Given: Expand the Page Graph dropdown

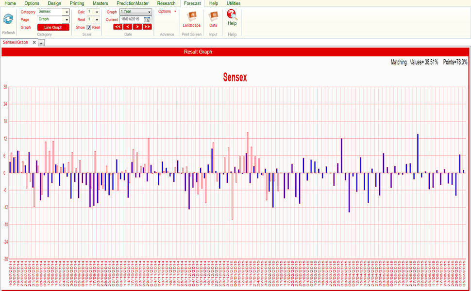Looking at the screenshot, I should [x=67, y=19].
